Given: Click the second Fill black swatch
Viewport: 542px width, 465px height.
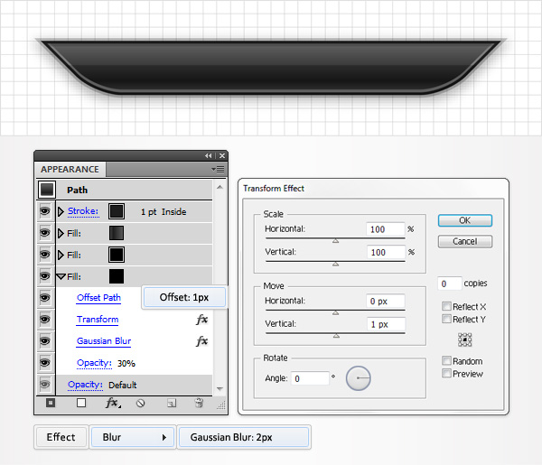Looking at the screenshot, I should point(117,255).
